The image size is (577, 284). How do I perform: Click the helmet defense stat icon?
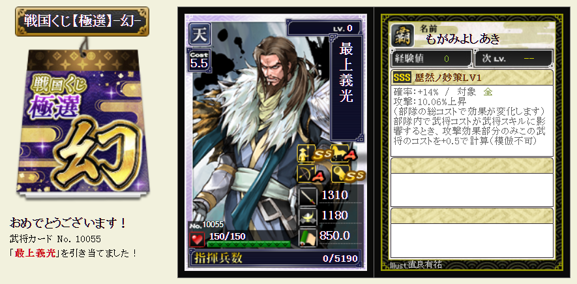point(308,217)
